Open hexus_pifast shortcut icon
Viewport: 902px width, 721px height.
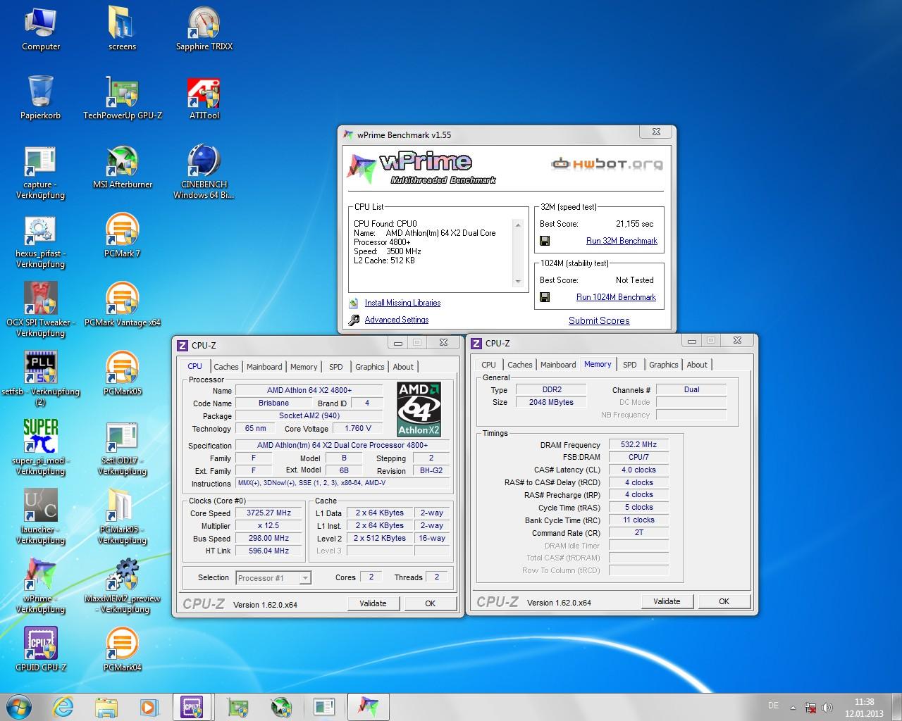coord(41,242)
